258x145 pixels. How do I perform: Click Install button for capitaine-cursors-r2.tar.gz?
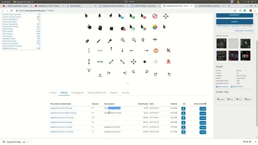[x=203, y=123]
